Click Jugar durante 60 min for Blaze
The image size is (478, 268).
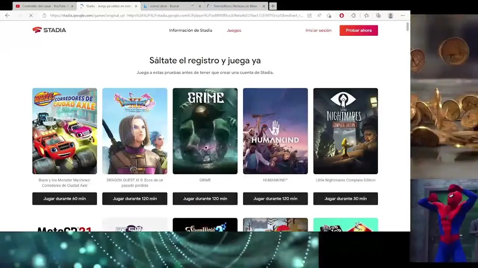[x=65, y=199]
